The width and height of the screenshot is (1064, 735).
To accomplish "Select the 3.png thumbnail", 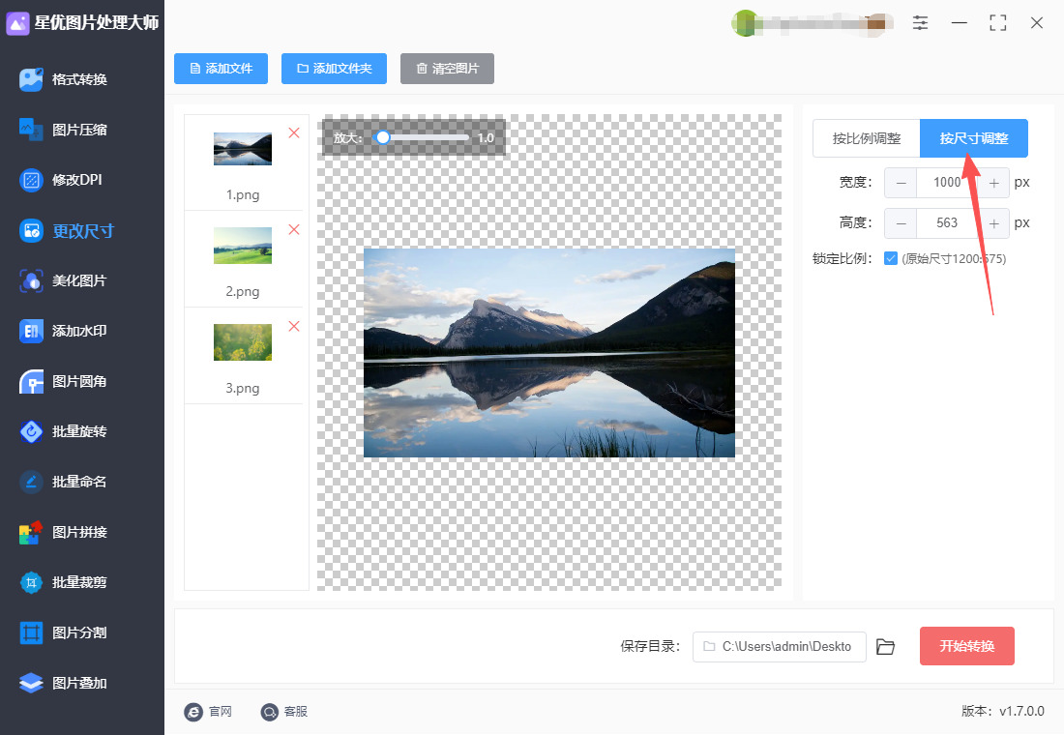I will pos(243,342).
